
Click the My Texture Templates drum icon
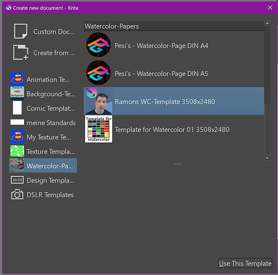(17, 136)
